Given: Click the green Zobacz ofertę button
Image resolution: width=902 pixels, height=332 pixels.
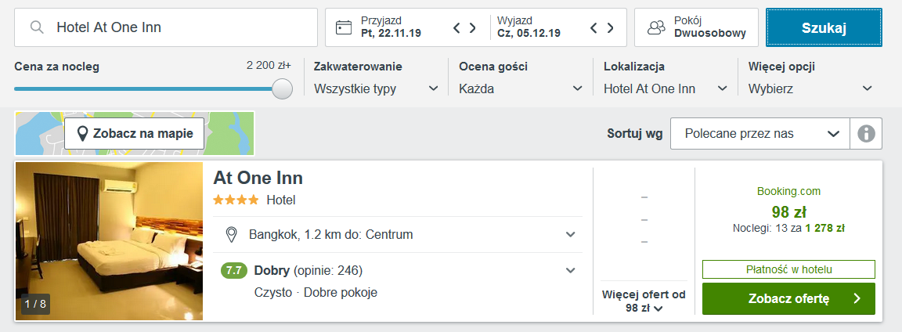Looking at the screenshot, I should click(x=788, y=298).
